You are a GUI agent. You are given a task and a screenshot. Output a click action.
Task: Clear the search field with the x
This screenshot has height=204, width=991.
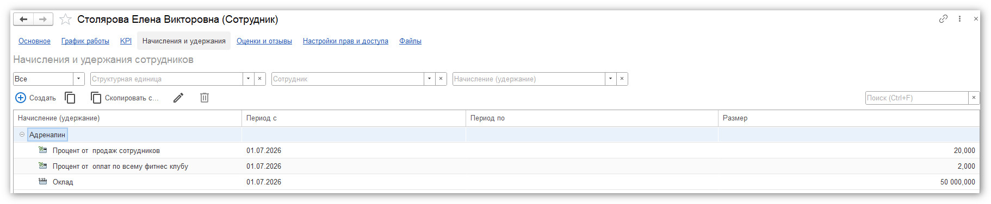pyautogui.click(x=974, y=98)
